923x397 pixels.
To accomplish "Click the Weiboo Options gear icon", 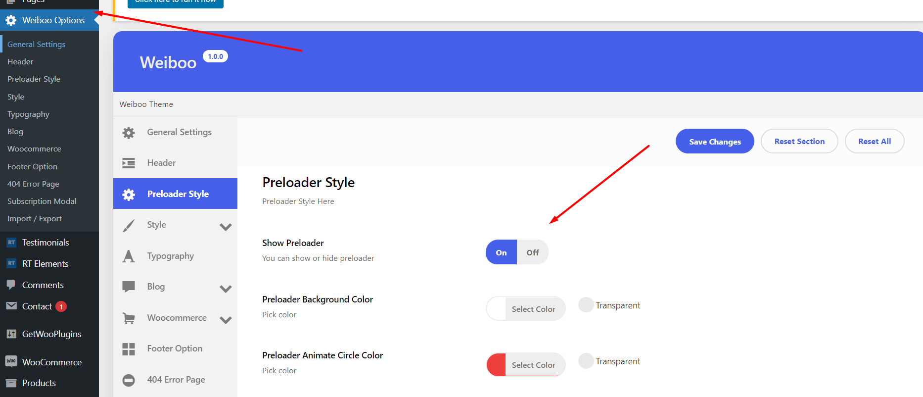I will pos(11,20).
